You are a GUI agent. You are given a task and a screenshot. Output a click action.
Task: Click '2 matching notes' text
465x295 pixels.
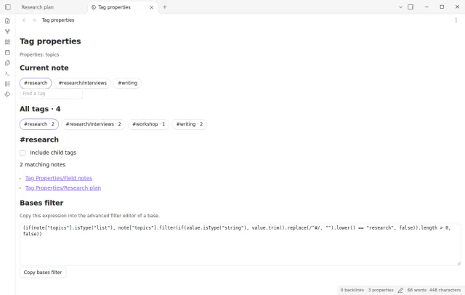pos(43,164)
